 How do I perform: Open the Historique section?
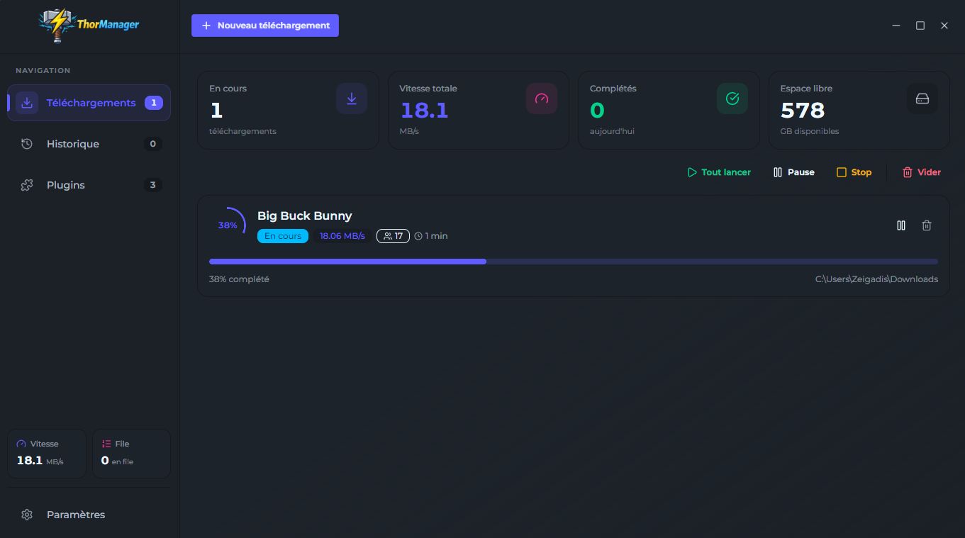click(89, 144)
